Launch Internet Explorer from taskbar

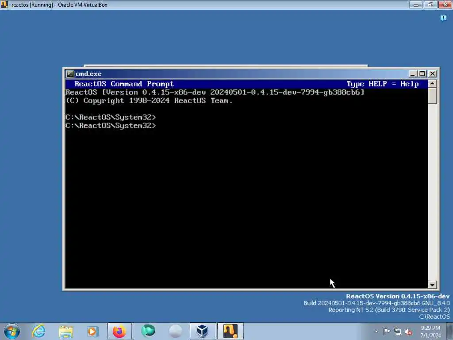pyautogui.click(x=39, y=331)
